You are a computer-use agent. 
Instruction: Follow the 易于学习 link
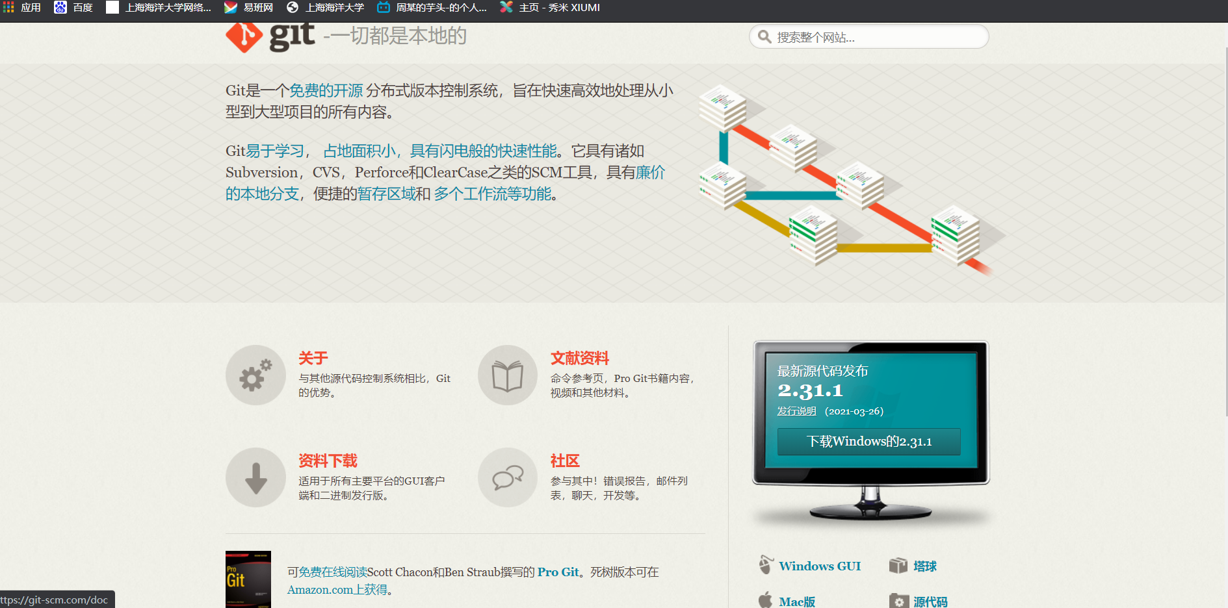pyautogui.click(x=275, y=151)
